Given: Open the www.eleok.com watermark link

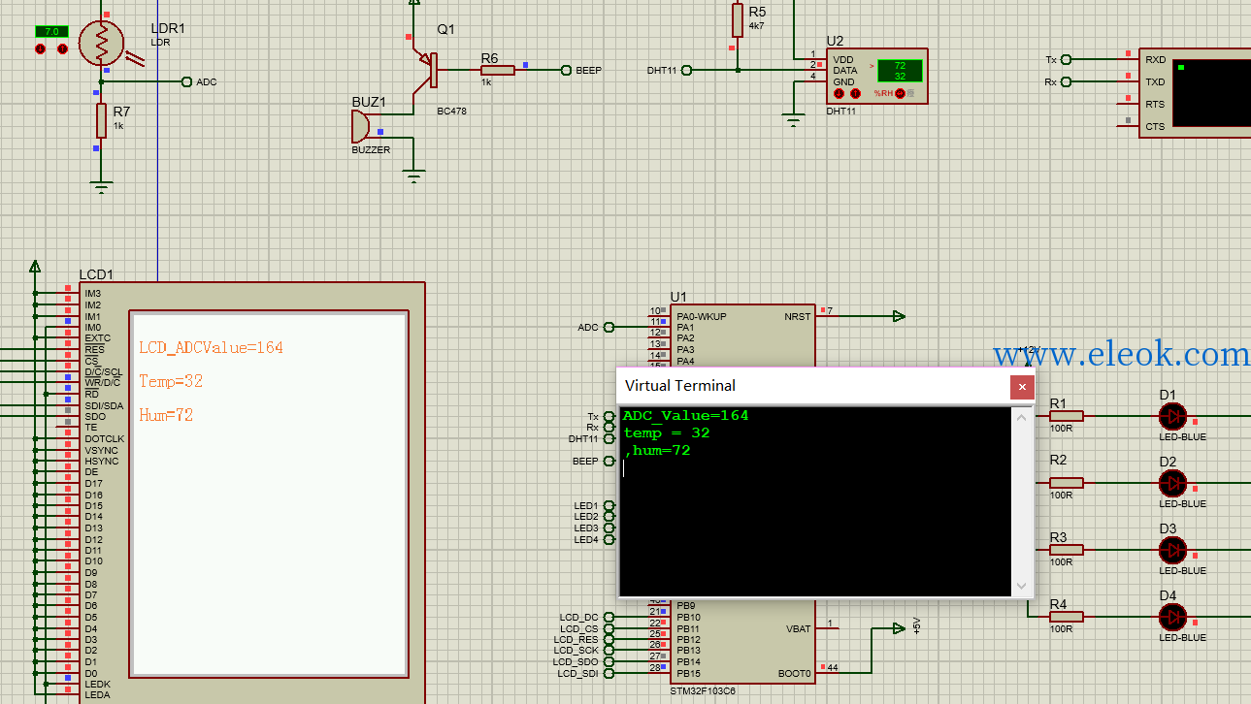Looking at the screenshot, I should 1121,354.
